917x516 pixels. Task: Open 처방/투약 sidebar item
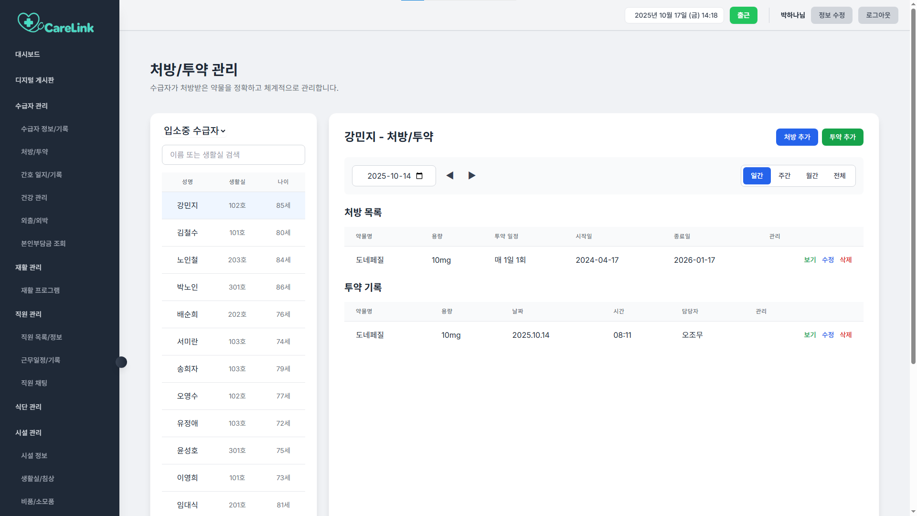pyautogui.click(x=34, y=152)
